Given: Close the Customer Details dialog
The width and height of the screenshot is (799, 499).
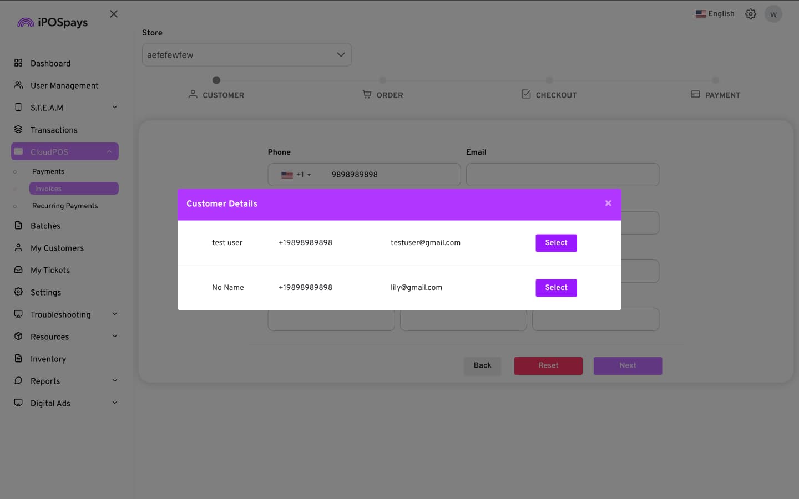Looking at the screenshot, I should pos(608,203).
